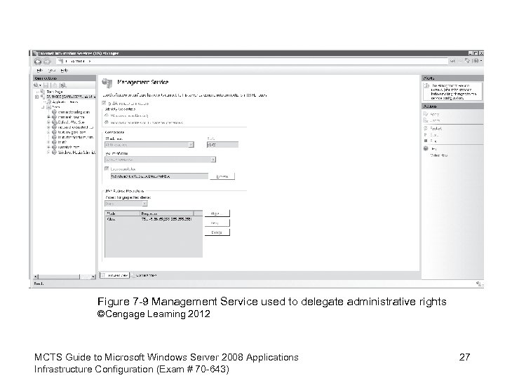Viewport: 505px width, 378px height.
Task: Click the Cancel icon in Actions
Action: pos(426,120)
